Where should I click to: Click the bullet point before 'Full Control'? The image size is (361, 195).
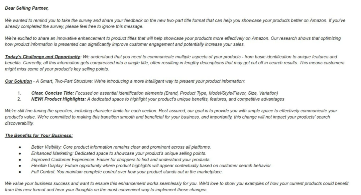click(20, 172)
